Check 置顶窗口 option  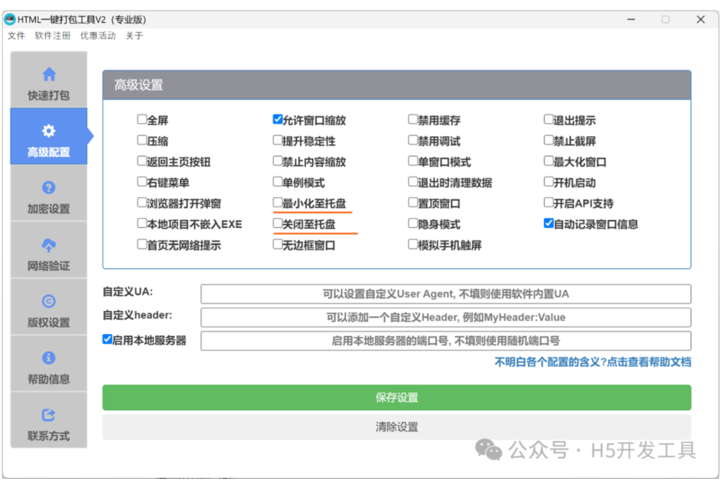tap(412, 203)
